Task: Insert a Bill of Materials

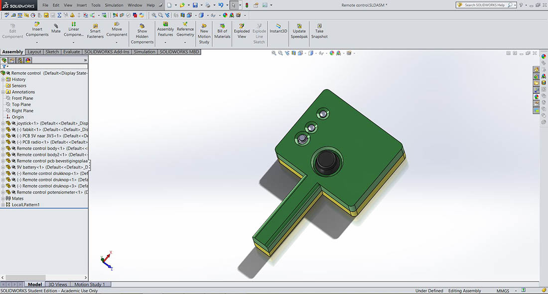Action: click(x=222, y=31)
